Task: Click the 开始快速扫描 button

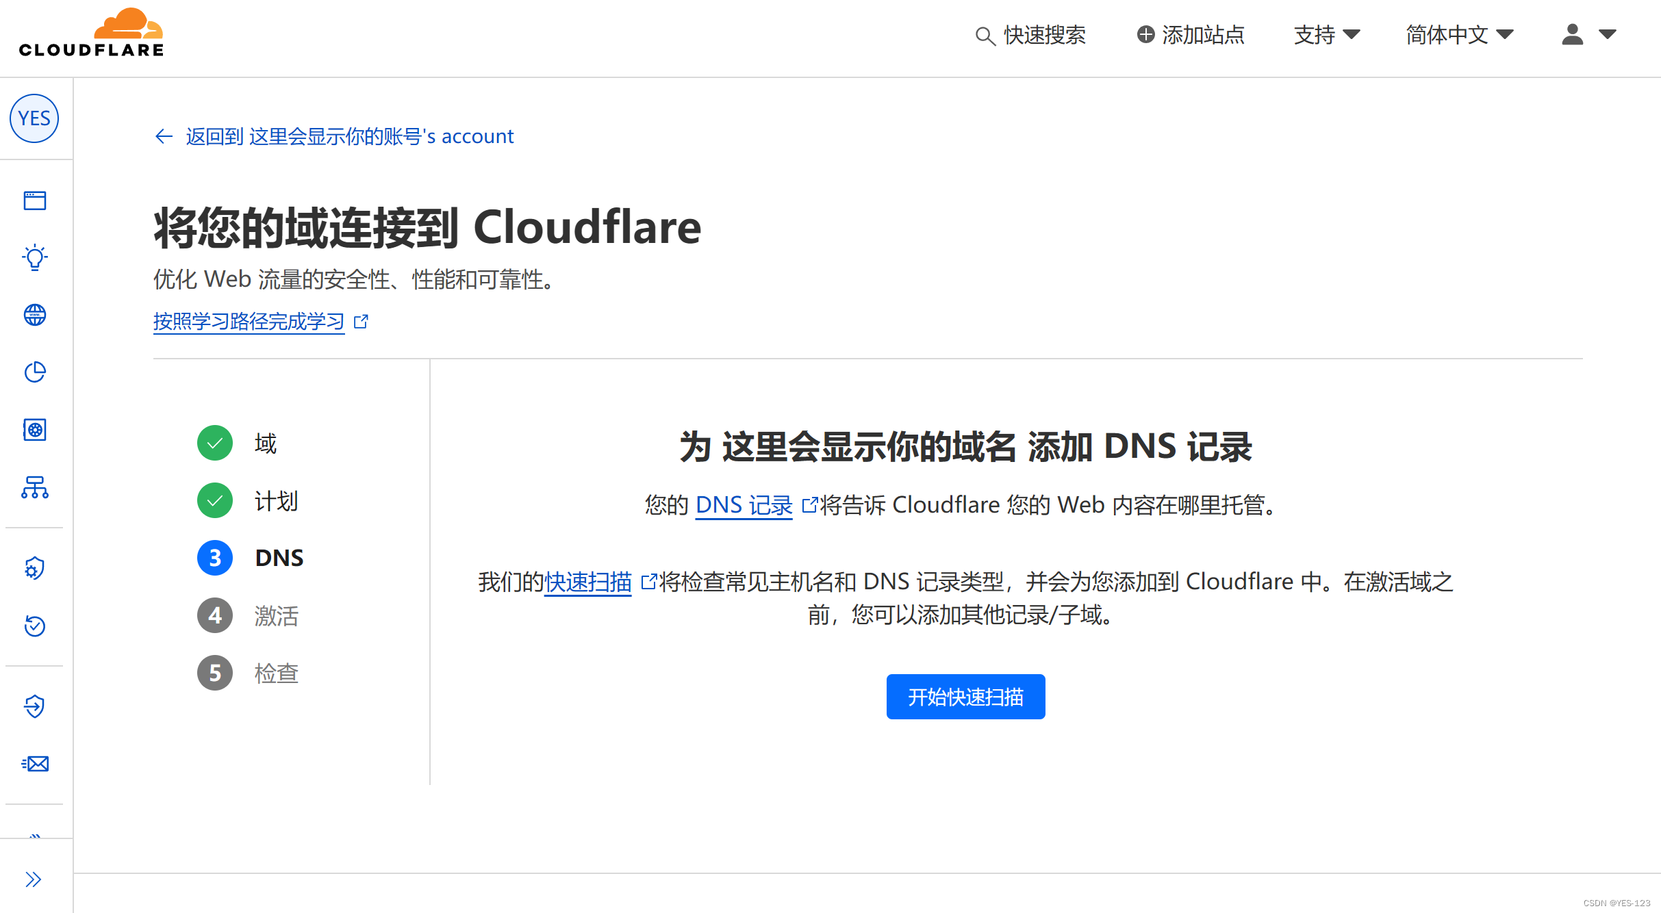Action: pos(965,697)
